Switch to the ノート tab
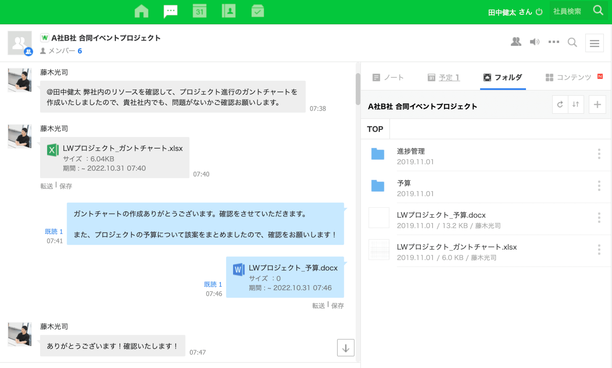The image size is (612, 368). coord(388,78)
